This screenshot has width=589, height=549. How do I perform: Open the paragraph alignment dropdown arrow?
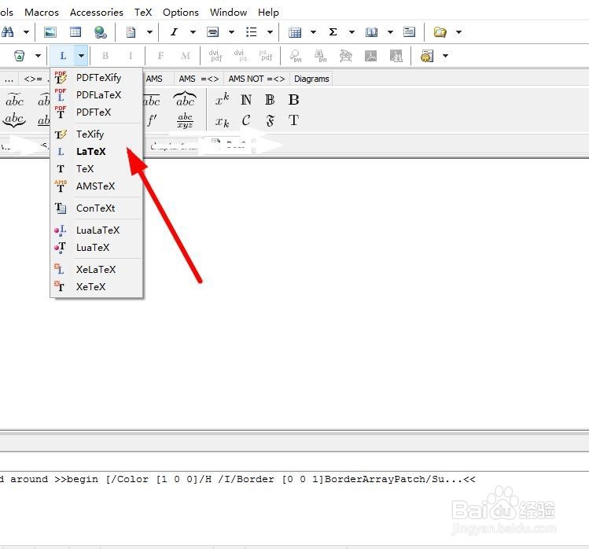tap(231, 32)
